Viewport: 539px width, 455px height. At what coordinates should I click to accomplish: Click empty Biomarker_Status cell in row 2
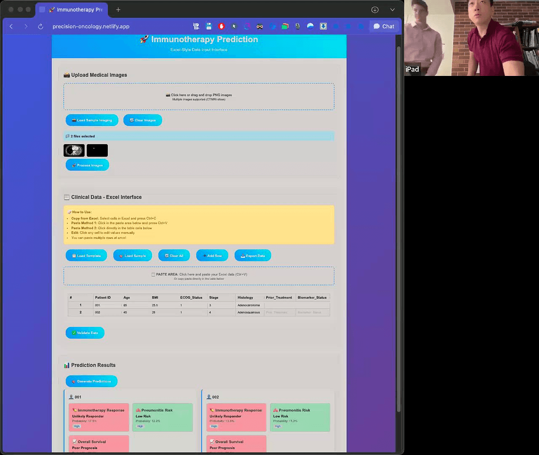[313, 312]
